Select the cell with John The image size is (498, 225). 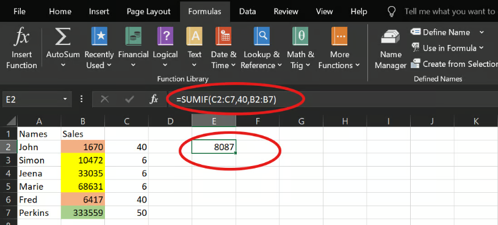[x=39, y=147]
